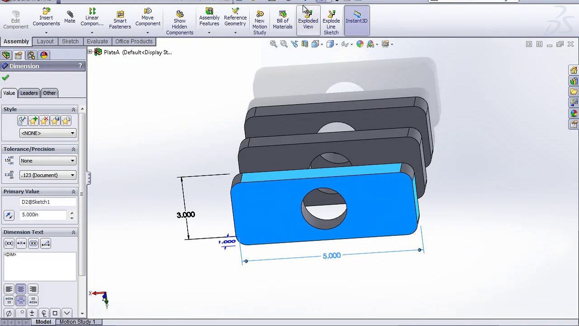Toggle Center Dimension button

[x=21, y=244]
